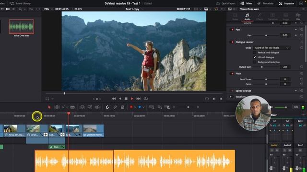Open the Dialogue Leveler Mode dropdown
Viewport: 307px width, 172px height.
point(272,48)
